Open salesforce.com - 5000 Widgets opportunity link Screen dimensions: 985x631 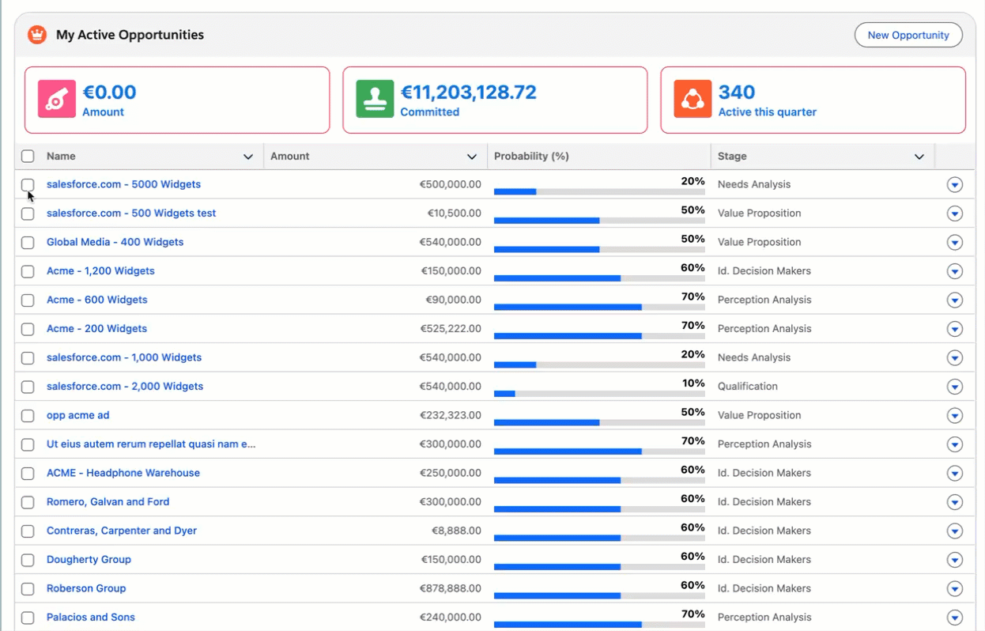(123, 184)
